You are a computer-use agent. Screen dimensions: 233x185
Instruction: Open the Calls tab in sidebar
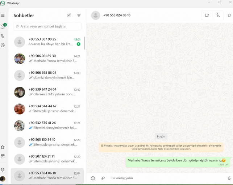point(3,36)
